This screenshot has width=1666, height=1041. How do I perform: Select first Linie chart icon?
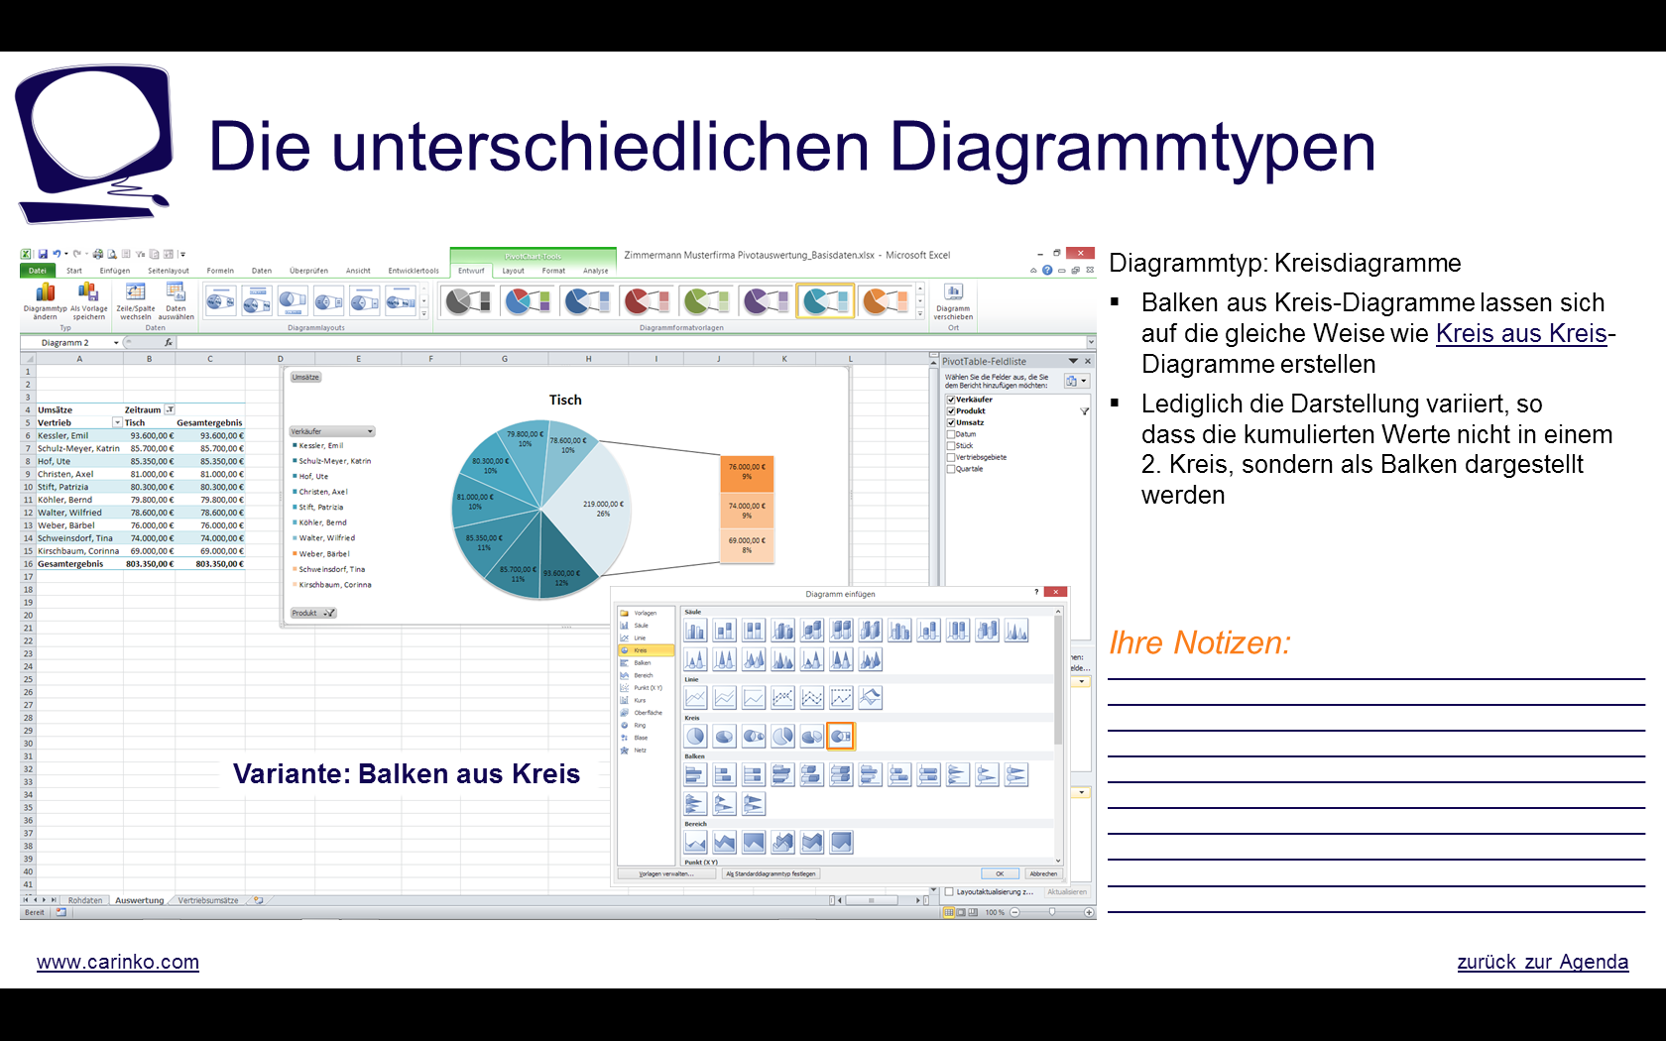695,698
